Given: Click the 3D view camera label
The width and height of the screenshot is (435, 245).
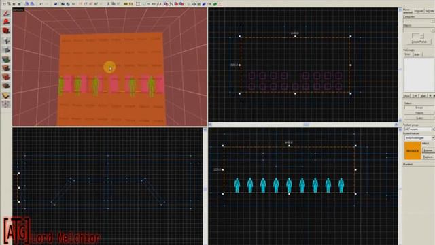Looking at the screenshot, I should pyautogui.click(x=18, y=10).
